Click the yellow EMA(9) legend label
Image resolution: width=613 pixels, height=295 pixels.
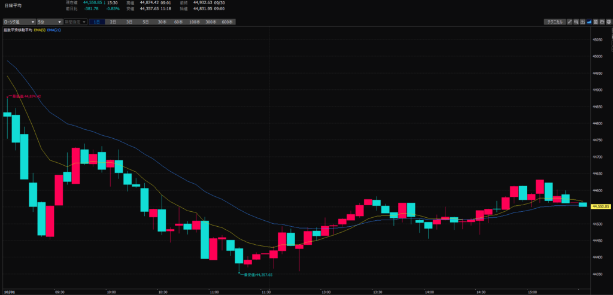[38, 30]
